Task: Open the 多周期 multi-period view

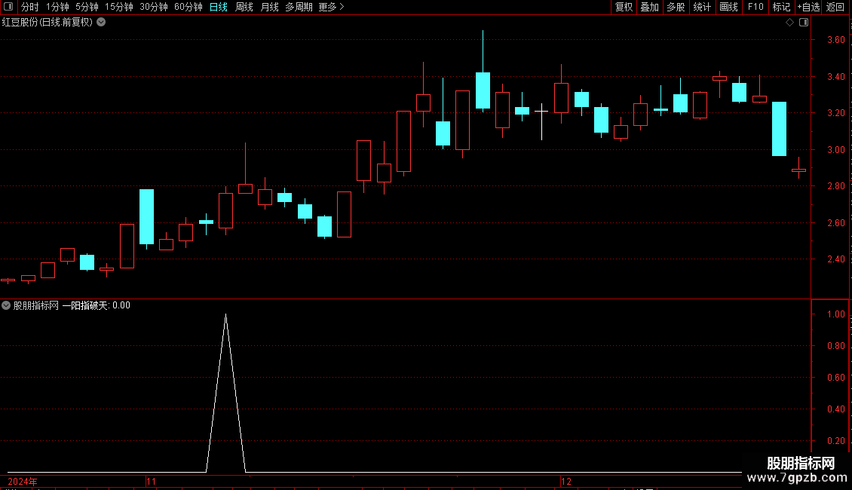Action: point(299,7)
